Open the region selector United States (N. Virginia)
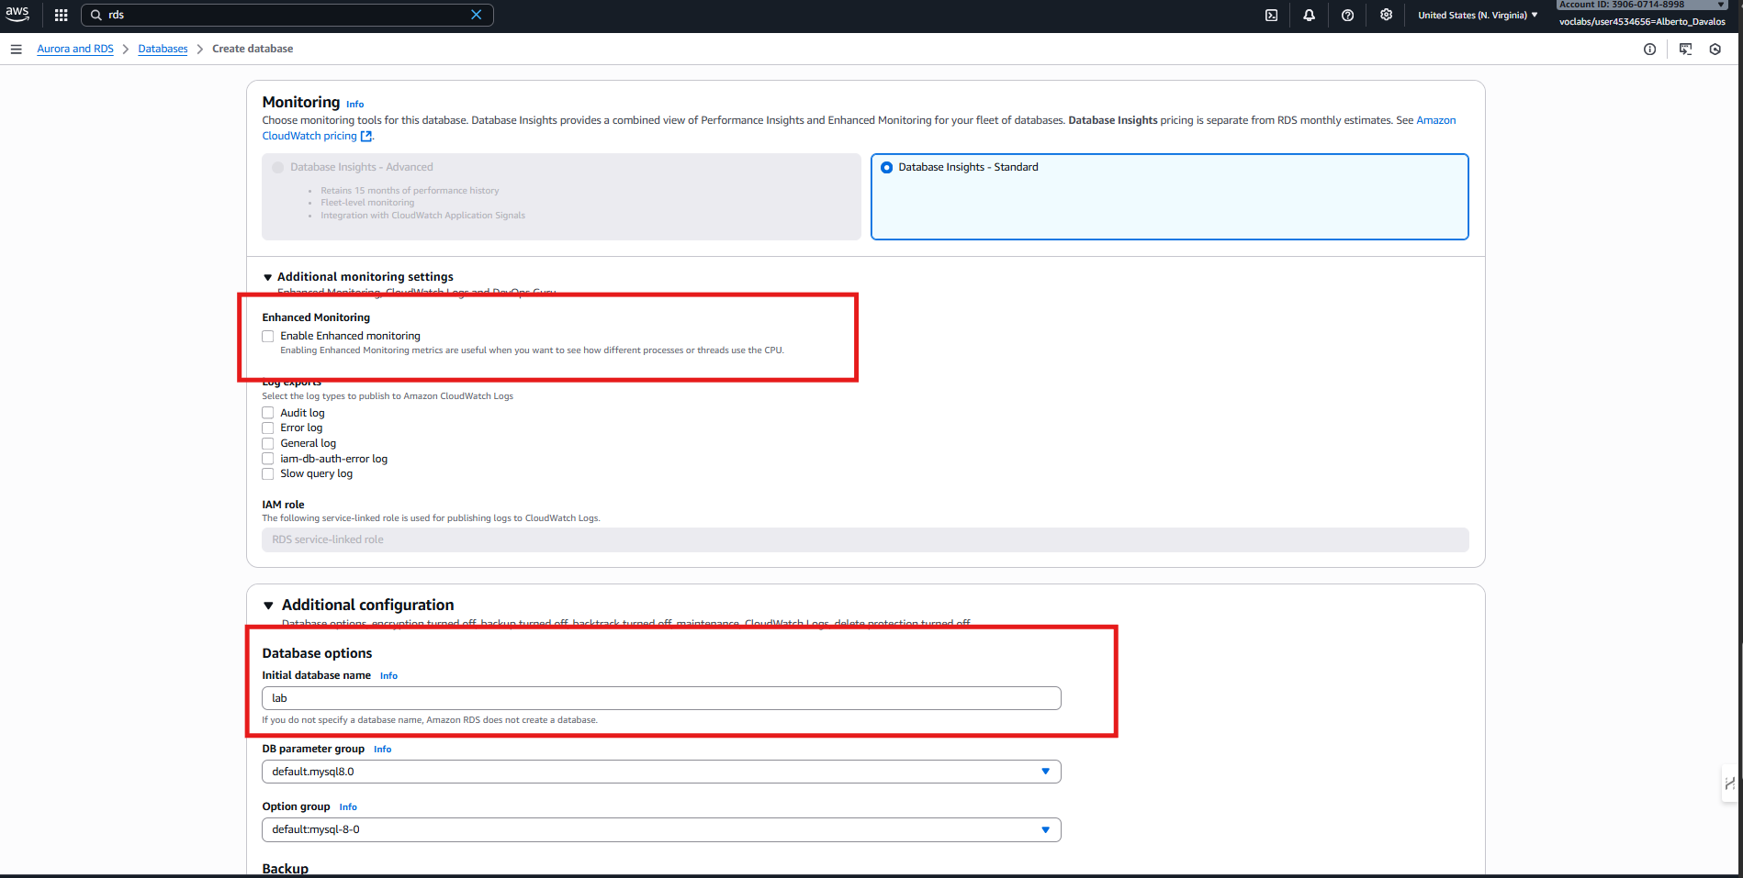This screenshot has width=1743, height=878. [1477, 15]
